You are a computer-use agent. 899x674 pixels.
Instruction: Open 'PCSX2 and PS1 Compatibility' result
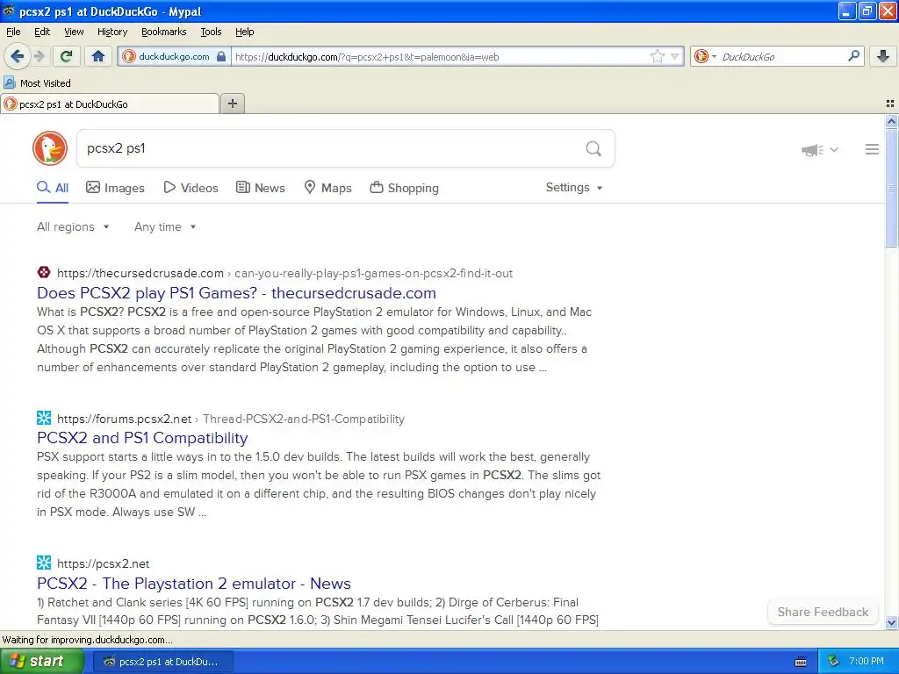tap(142, 437)
